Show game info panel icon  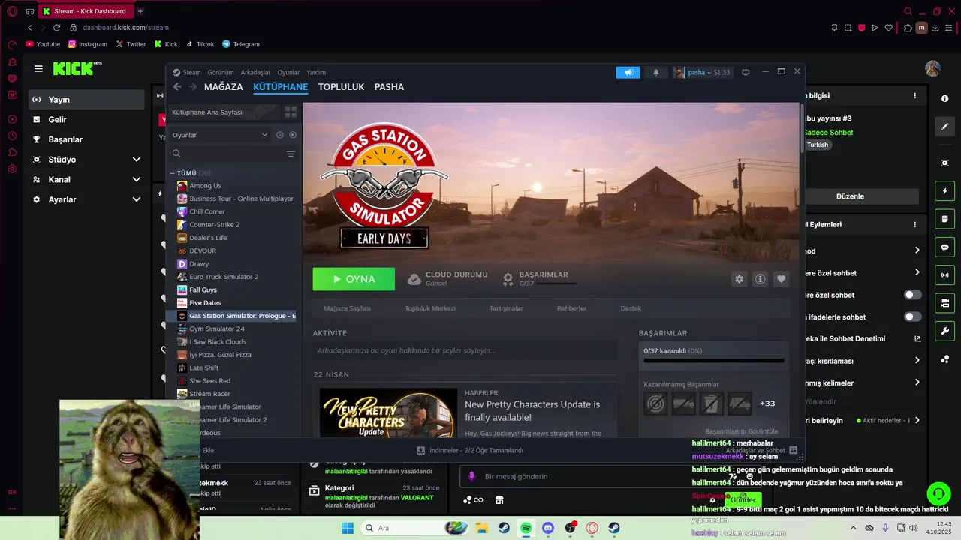click(760, 279)
